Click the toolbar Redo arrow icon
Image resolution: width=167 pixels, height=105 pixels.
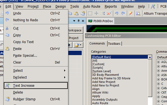(x=123, y=13)
